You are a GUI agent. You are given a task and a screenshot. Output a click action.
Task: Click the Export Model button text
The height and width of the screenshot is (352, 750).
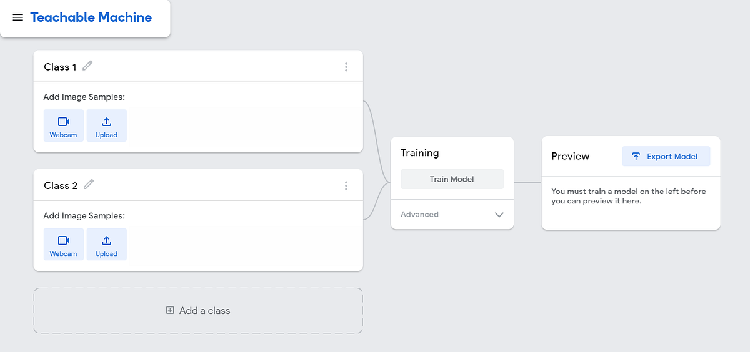click(x=672, y=156)
